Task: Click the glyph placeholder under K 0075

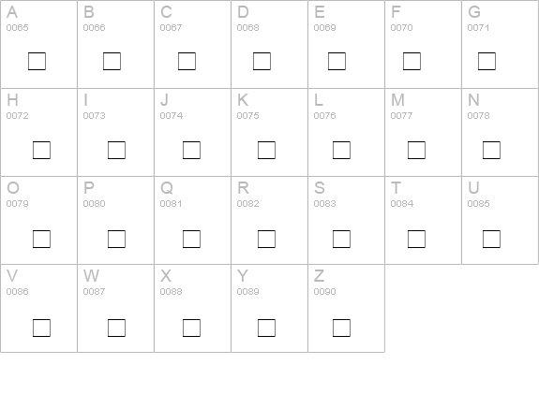Action: (x=266, y=150)
